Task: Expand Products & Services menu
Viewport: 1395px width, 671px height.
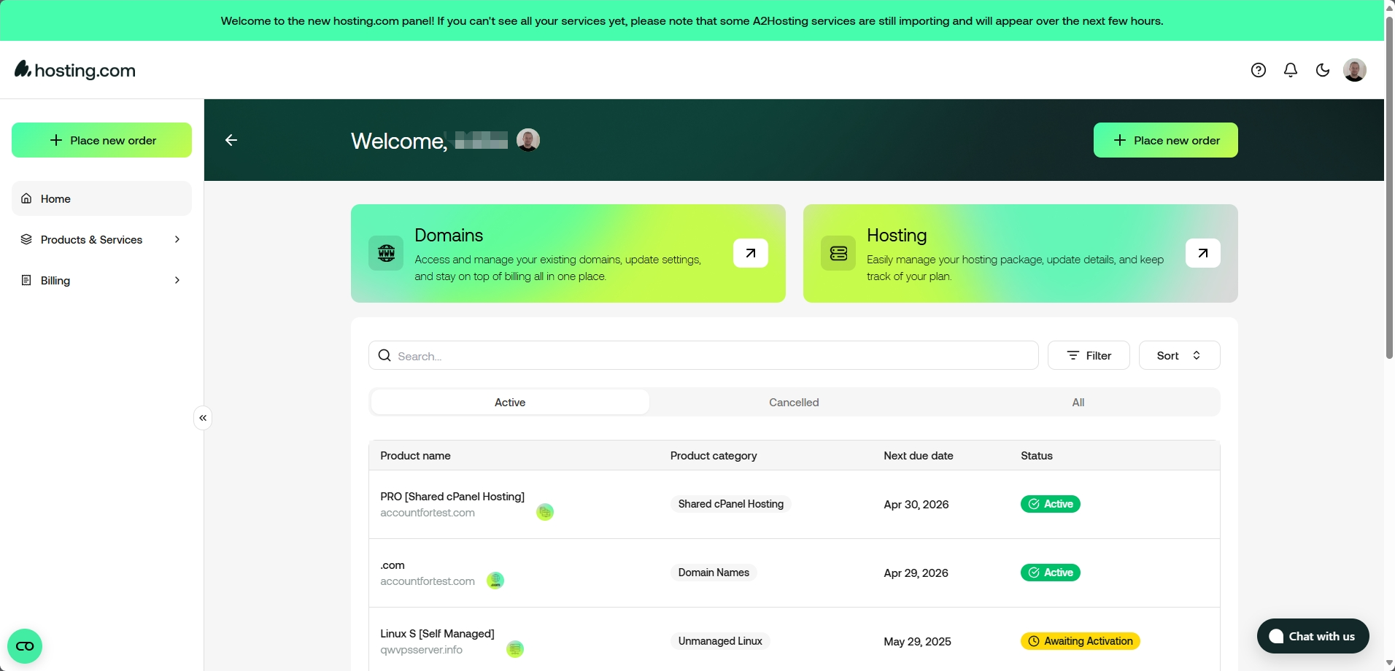Action: click(101, 239)
